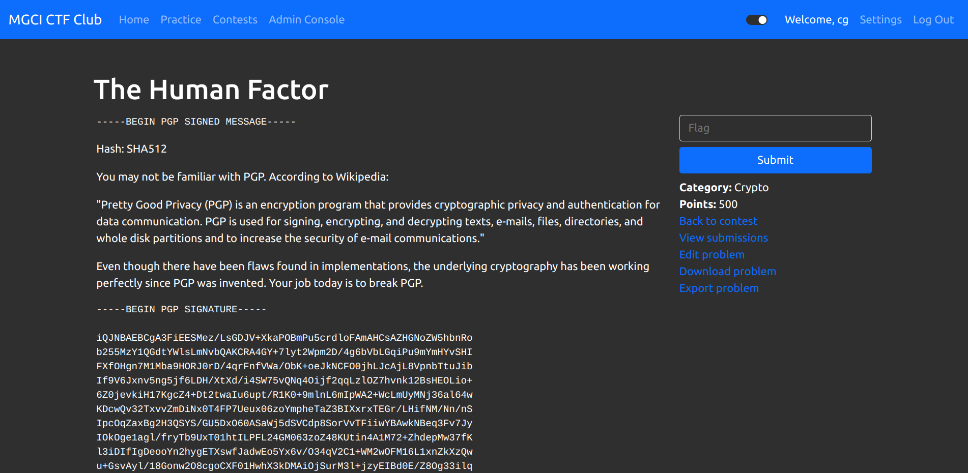Image resolution: width=968 pixels, height=473 pixels.
Task: Click The Human Factor title heading
Action: pyautogui.click(x=211, y=90)
